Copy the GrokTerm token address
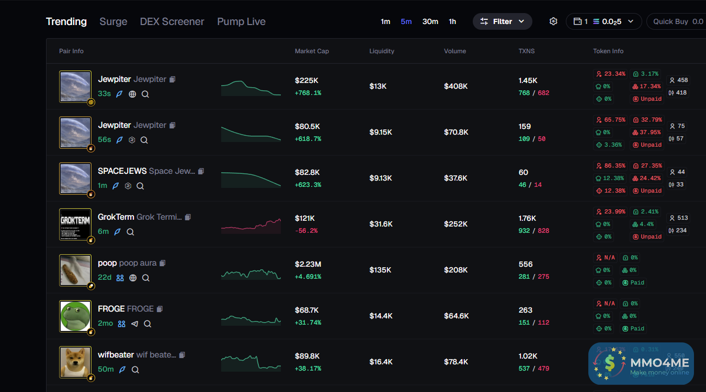Image resolution: width=706 pixels, height=392 pixels. [188, 217]
